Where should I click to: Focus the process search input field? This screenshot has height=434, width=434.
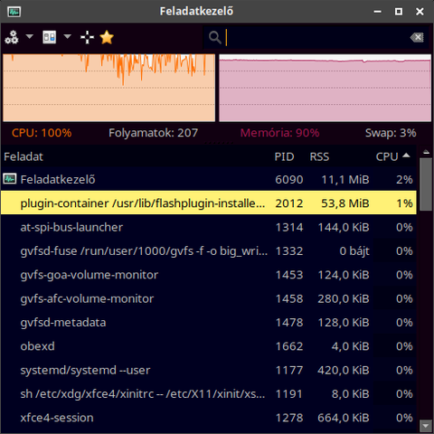(316, 37)
